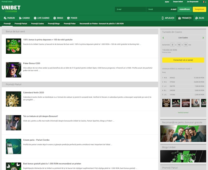Click Conectați-vă și optați button

click(x=183, y=60)
